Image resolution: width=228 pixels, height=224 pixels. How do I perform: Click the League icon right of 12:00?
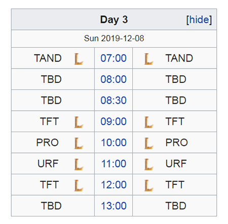point(148,185)
